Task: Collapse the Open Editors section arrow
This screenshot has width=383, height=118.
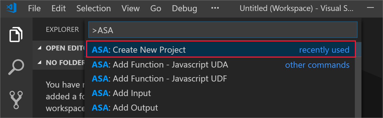Action: (39, 48)
